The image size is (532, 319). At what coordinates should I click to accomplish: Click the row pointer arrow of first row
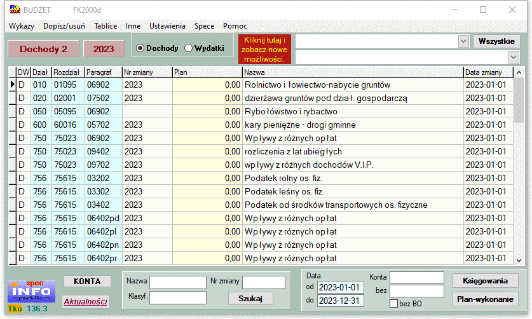click(x=13, y=85)
